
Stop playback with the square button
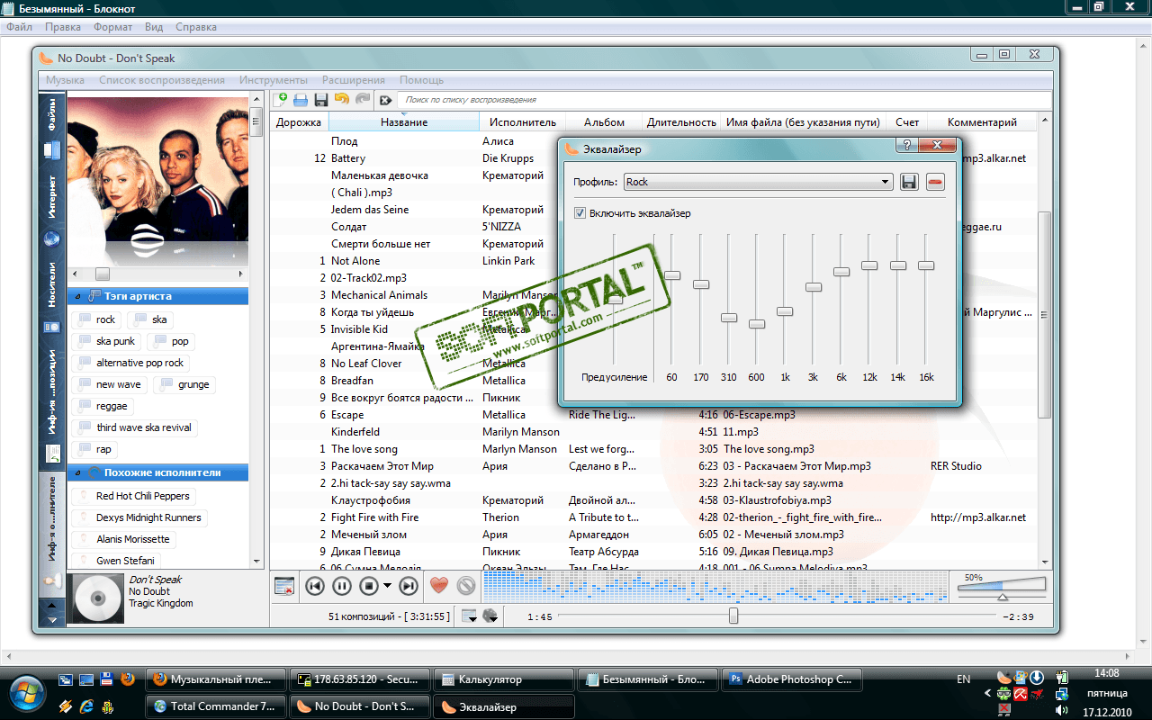tap(368, 586)
